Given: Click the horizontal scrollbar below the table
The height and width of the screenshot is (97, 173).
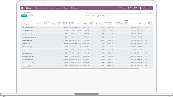Looking at the screenshot, I should (x=80, y=68).
